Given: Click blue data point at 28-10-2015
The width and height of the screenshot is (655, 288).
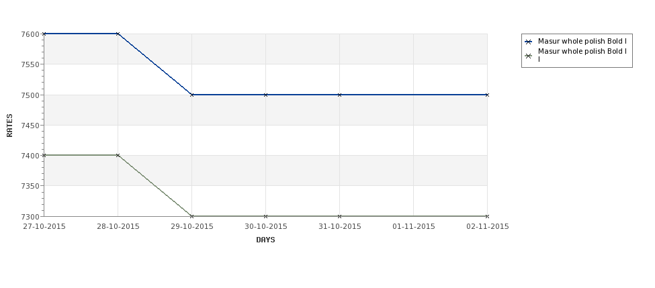Looking at the screenshot, I should click(118, 34).
